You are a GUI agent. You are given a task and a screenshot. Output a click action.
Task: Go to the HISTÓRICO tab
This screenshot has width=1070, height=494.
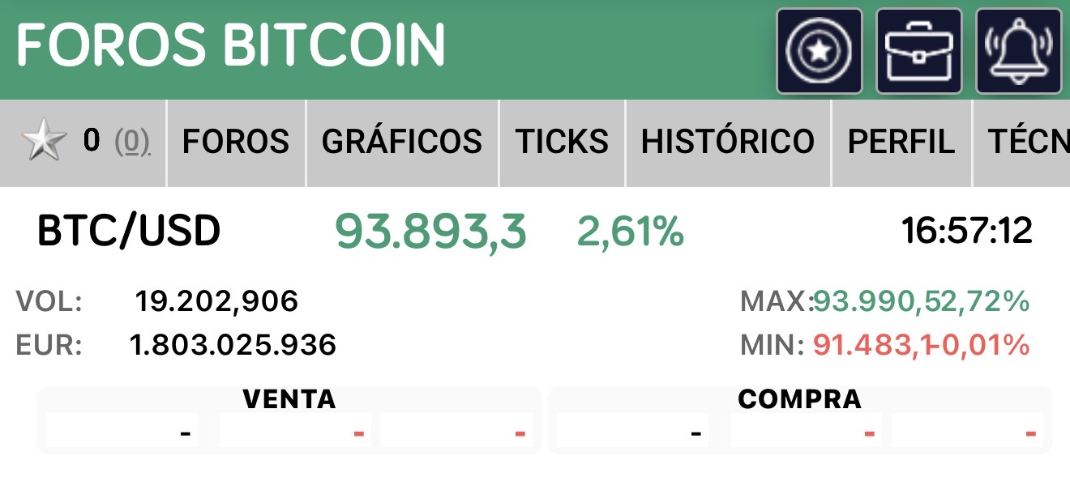tap(728, 143)
